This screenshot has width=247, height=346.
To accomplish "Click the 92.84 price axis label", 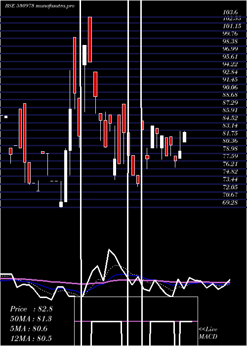I will pyautogui.click(x=230, y=72).
